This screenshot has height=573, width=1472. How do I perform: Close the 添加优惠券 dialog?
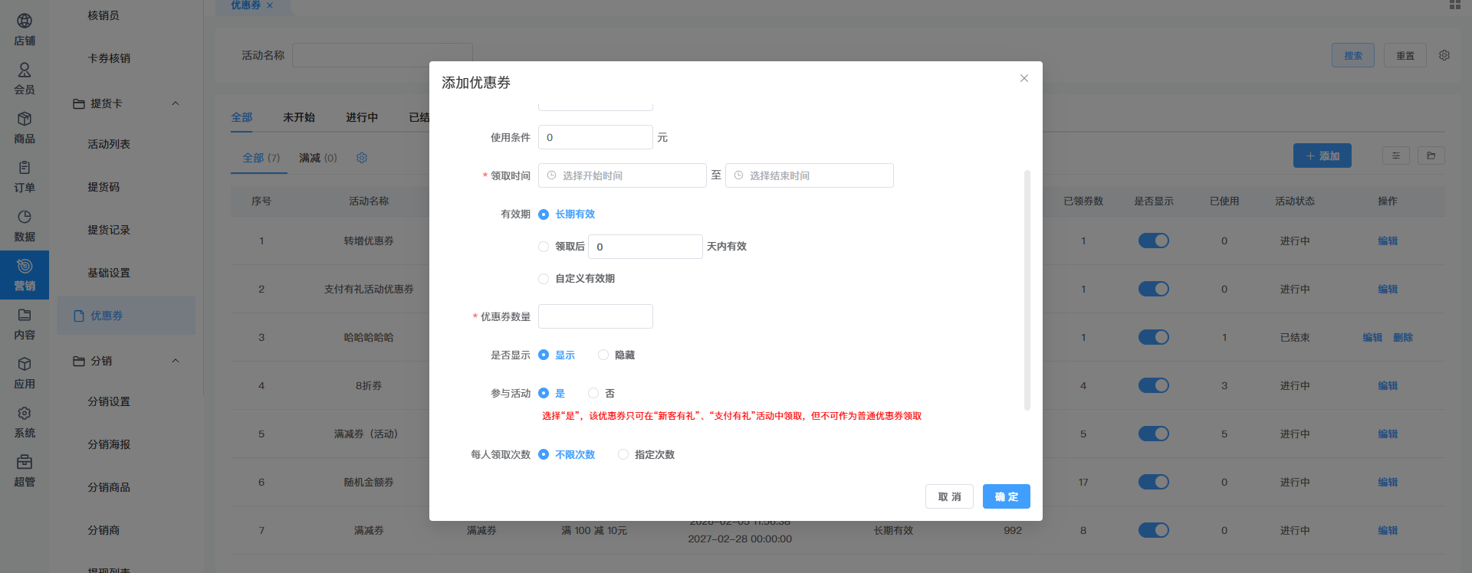(1024, 78)
